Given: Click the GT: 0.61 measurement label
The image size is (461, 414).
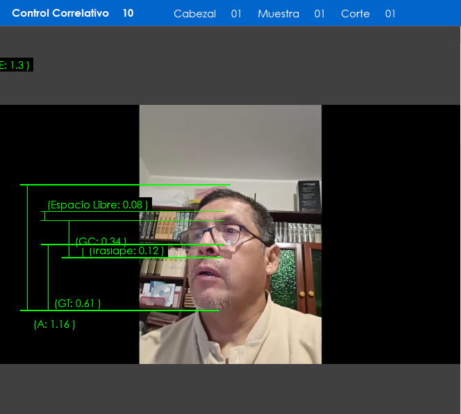Looking at the screenshot, I should 78,303.
